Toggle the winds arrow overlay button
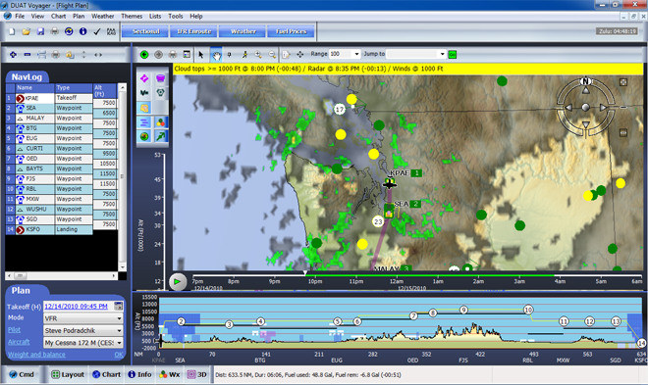The image size is (648, 385). coord(160,136)
